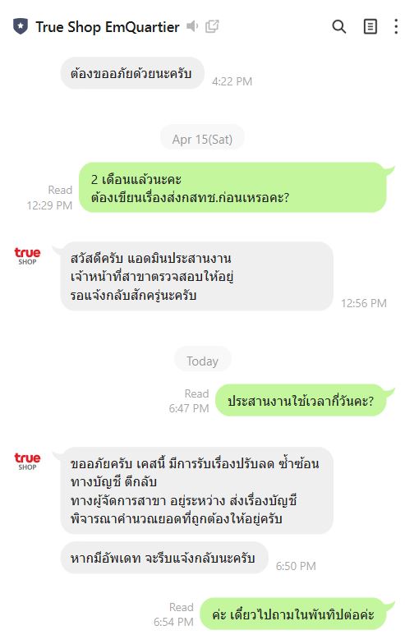Open the chat search magnifier icon
This screenshot has height=644, width=405.
[338, 26]
